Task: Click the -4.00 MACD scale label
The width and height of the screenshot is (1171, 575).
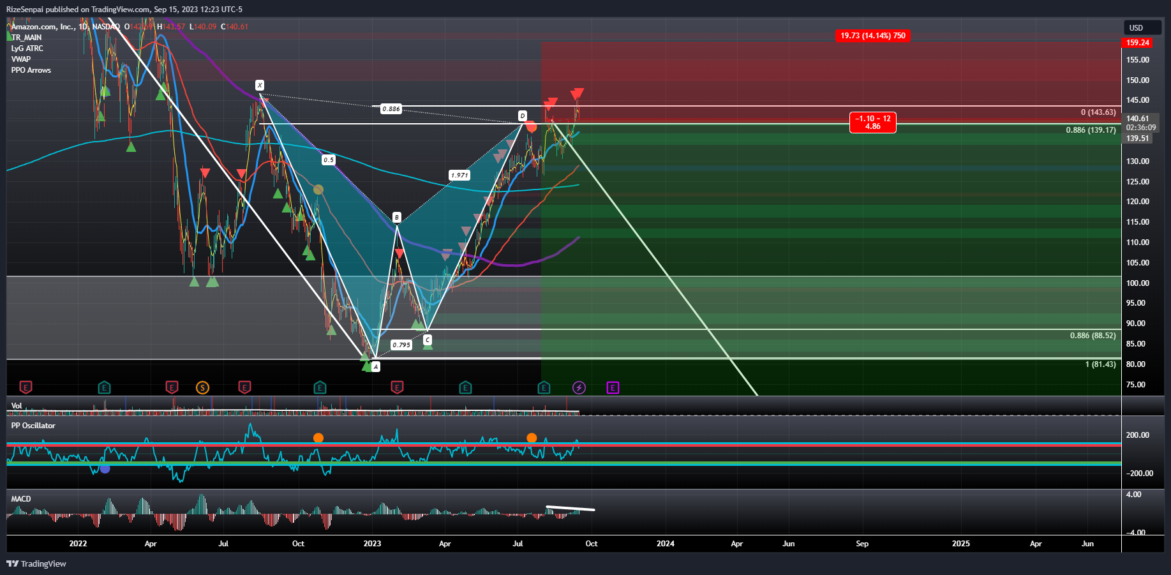Action: pyautogui.click(x=1136, y=532)
